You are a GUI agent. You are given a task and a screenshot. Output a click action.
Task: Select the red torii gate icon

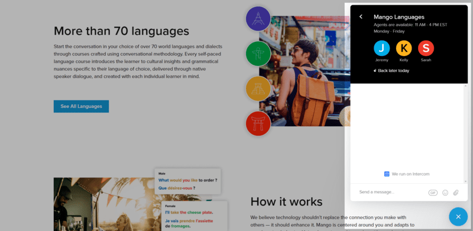tap(258, 124)
